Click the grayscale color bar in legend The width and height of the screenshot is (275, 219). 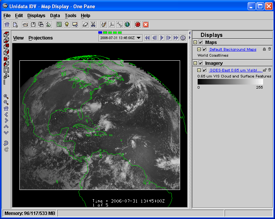click(230, 82)
